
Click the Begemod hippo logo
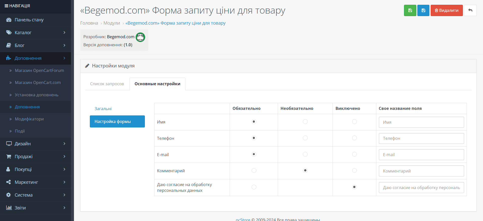coord(140,37)
